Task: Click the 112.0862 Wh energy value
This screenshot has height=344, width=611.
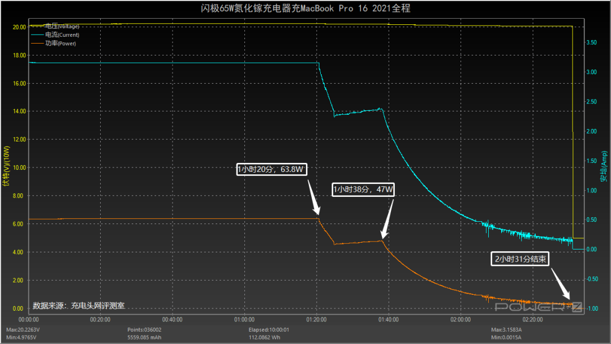Action: pyautogui.click(x=264, y=337)
